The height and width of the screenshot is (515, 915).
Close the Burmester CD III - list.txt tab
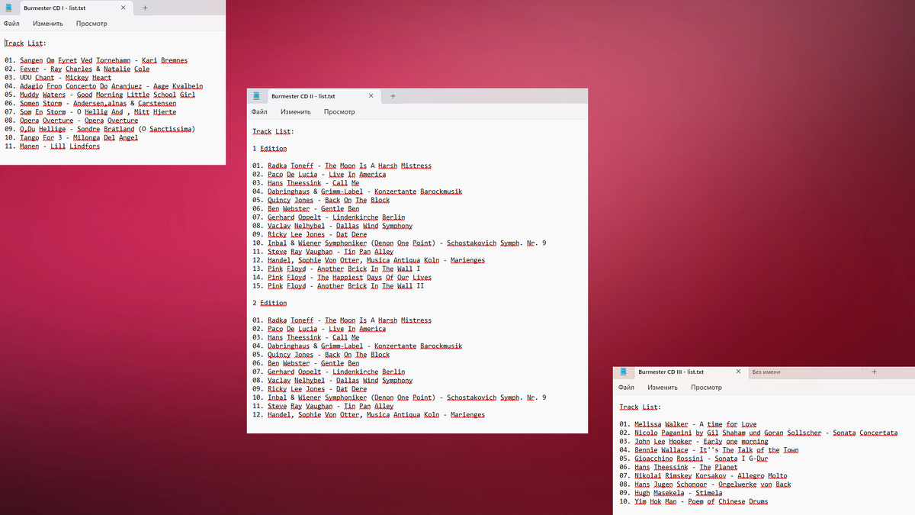pos(738,372)
